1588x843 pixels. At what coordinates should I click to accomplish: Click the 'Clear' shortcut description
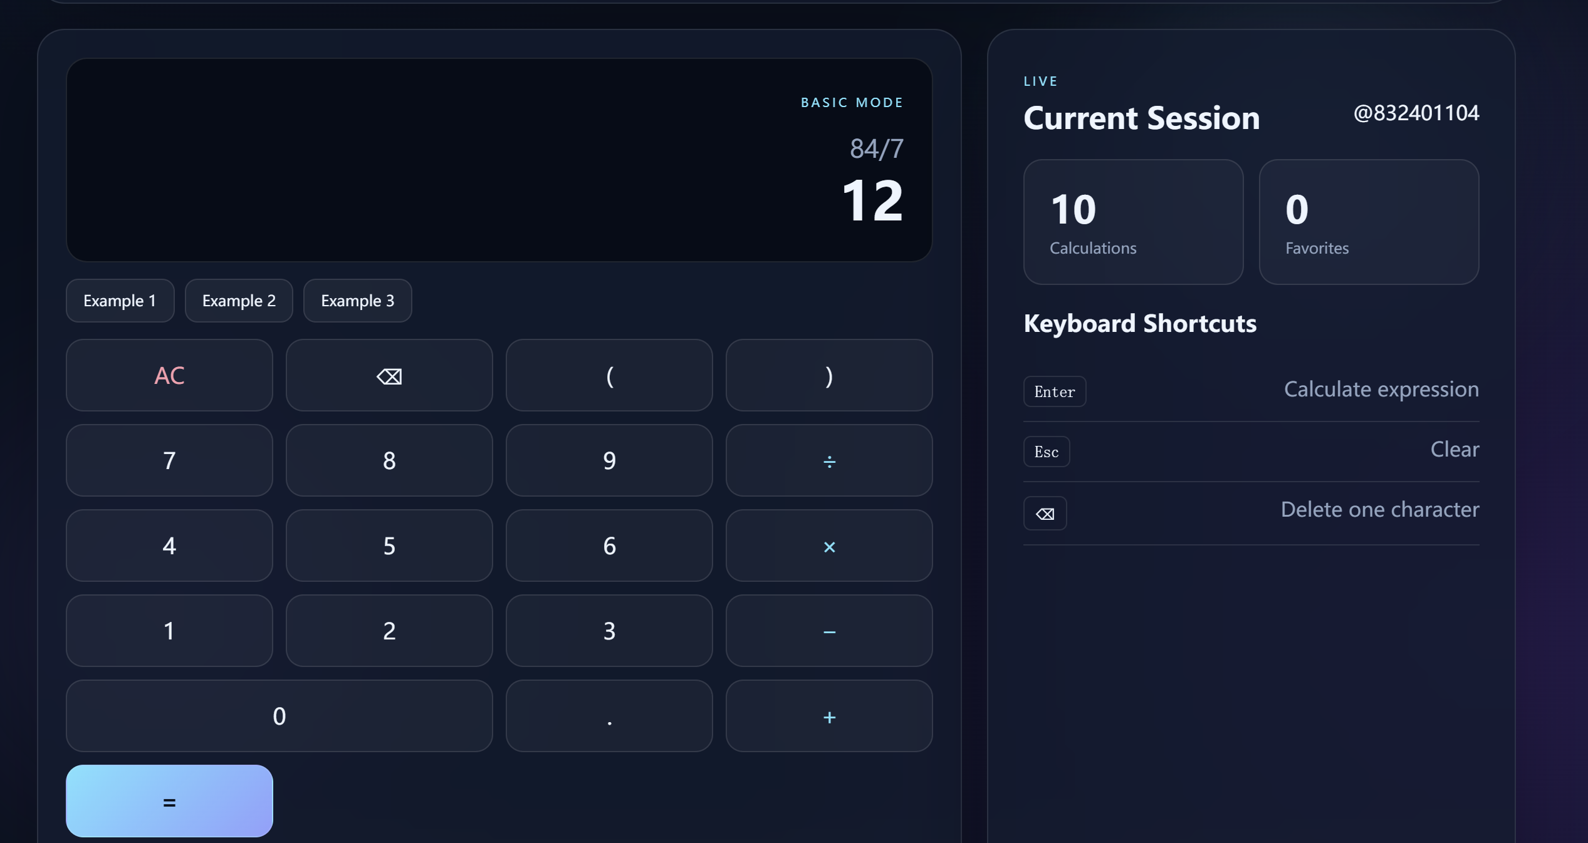point(1454,449)
